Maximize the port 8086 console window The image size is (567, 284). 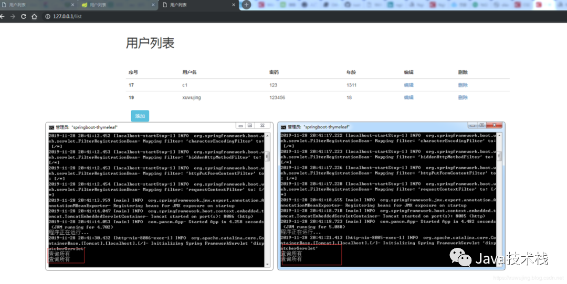point(250,126)
